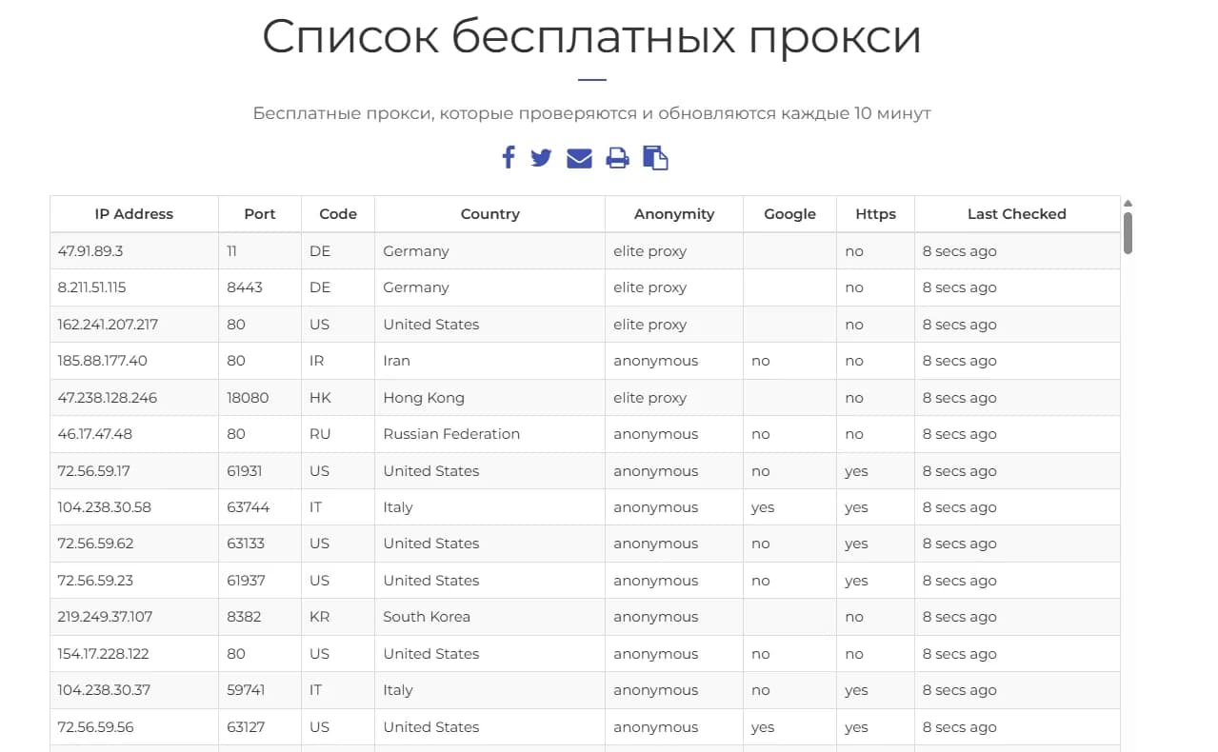This screenshot has height=752, width=1218.
Task: Sort table by Anonymity column
Action: 673,213
